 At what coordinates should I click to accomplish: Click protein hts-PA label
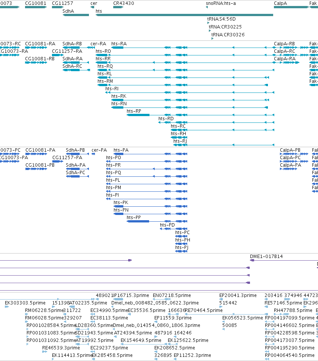click(x=121, y=150)
